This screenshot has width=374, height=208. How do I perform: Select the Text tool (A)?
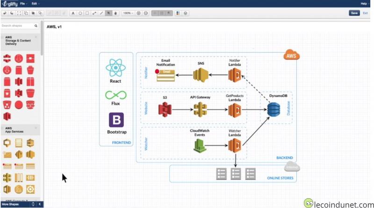(x=73, y=13)
